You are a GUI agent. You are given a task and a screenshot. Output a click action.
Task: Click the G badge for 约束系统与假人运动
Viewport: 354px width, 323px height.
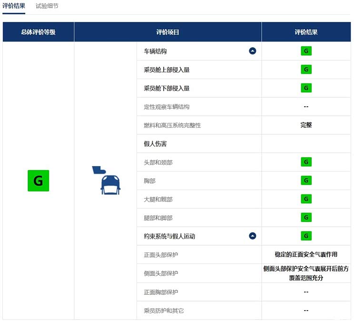pyautogui.click(x=306, y=236)
